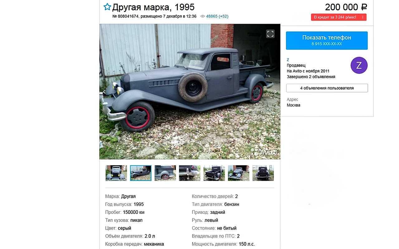This screenshot has width=399, height=249.
Task: Open the 48865 (+52) views link
Action: 217,16
